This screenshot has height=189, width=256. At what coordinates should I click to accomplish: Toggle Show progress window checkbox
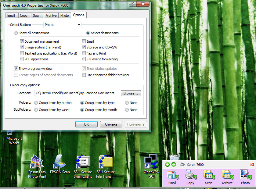click(16, 69)
